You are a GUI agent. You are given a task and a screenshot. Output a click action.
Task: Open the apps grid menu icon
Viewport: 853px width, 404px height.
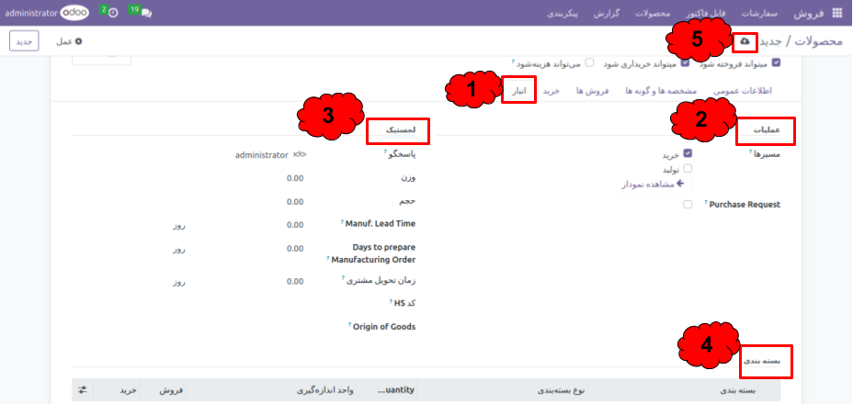[x=837, y=14]
